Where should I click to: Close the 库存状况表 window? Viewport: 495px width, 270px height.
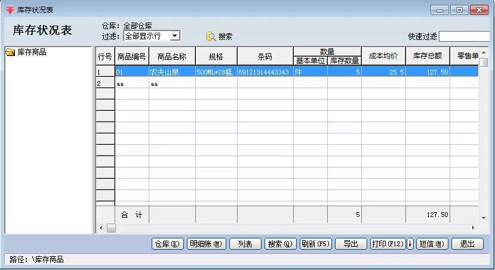pos(479,10)
